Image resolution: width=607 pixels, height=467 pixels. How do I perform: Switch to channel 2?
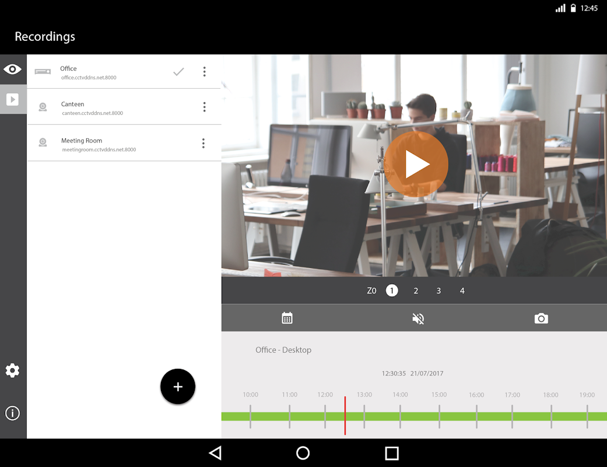(x=416, y=291)
